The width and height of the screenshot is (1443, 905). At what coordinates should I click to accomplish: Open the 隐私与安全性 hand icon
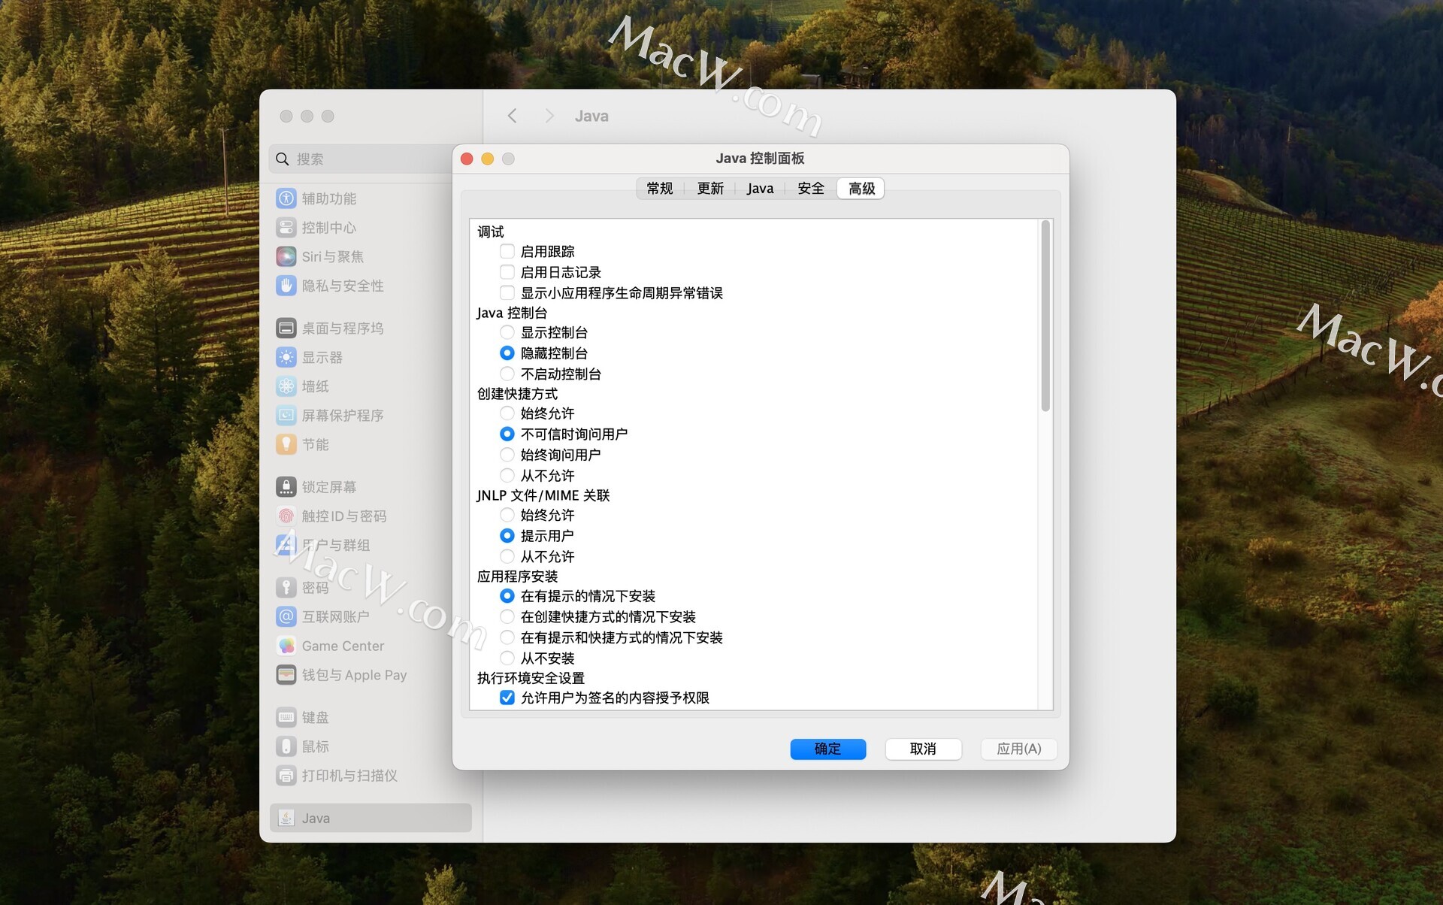tap(286, 286)
